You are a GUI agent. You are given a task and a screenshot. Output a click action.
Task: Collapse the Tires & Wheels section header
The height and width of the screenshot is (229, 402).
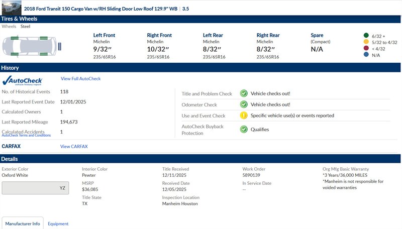201,19
